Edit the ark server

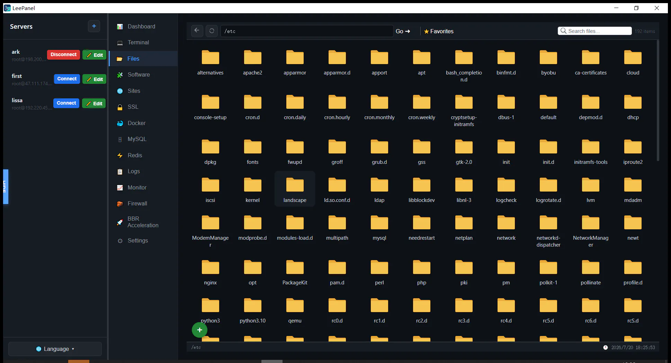pos(95,55)
